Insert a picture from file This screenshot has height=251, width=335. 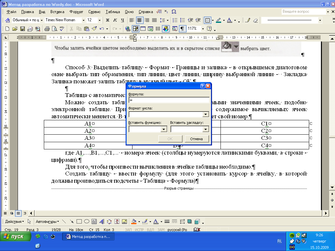coord(124,222)
